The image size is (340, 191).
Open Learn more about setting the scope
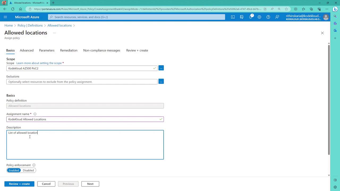pyautogui.click(x=39, y=63)
